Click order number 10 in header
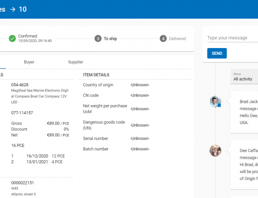This screenshot has height=198, width=258. point(23,9)
